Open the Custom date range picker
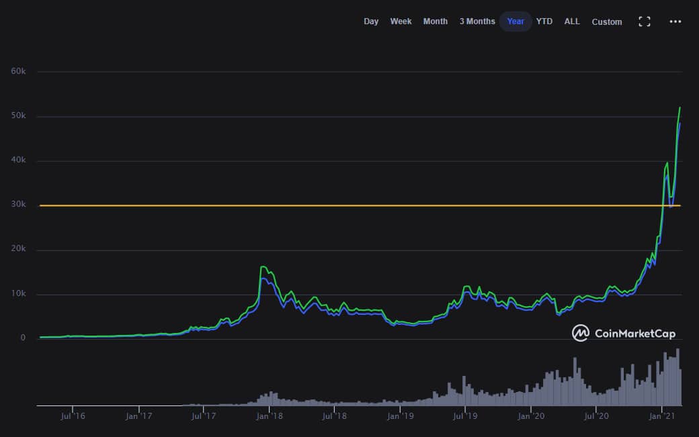 click(607, 21)
